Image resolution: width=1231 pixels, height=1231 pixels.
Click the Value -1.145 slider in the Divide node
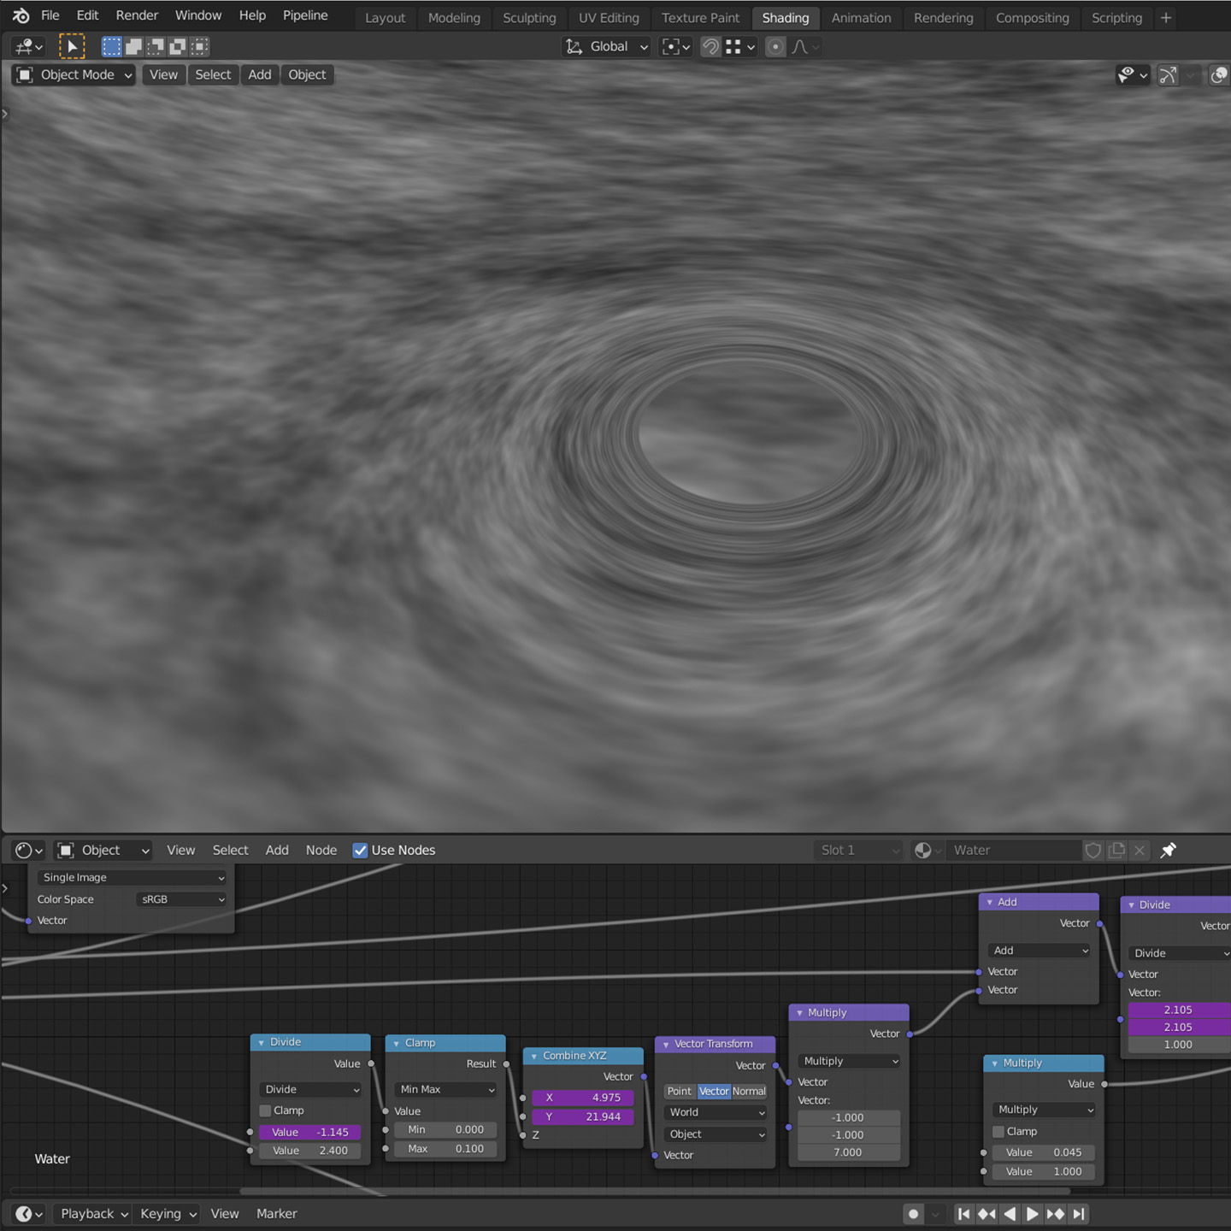(x=309, y=1131)
